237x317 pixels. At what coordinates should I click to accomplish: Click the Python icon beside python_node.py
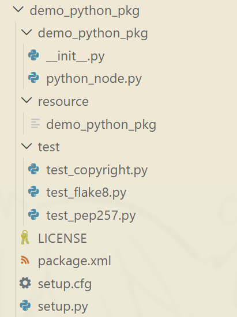coord(33,78)
